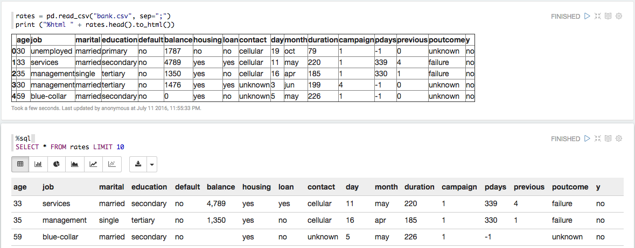
Task: Click into the SELECT * FROM rates query
Action: point(69,148)
